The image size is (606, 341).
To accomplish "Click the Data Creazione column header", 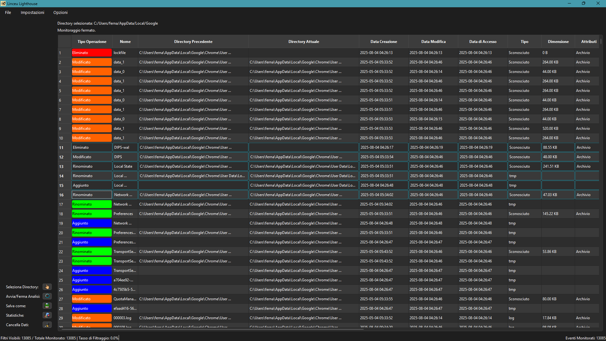I will (383, 41).
